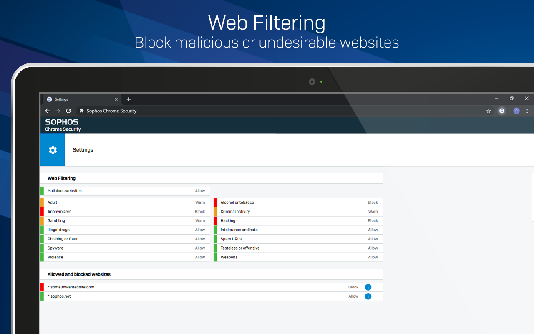Open the Chrome profile avatar P
Viewport: 534px width, 334px height.
pyautogui.click(x=516, y=111)
